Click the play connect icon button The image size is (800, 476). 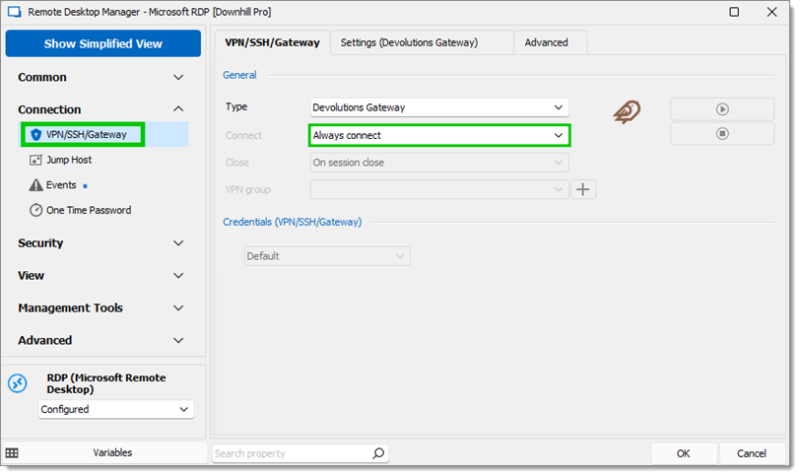pos(722,109)
